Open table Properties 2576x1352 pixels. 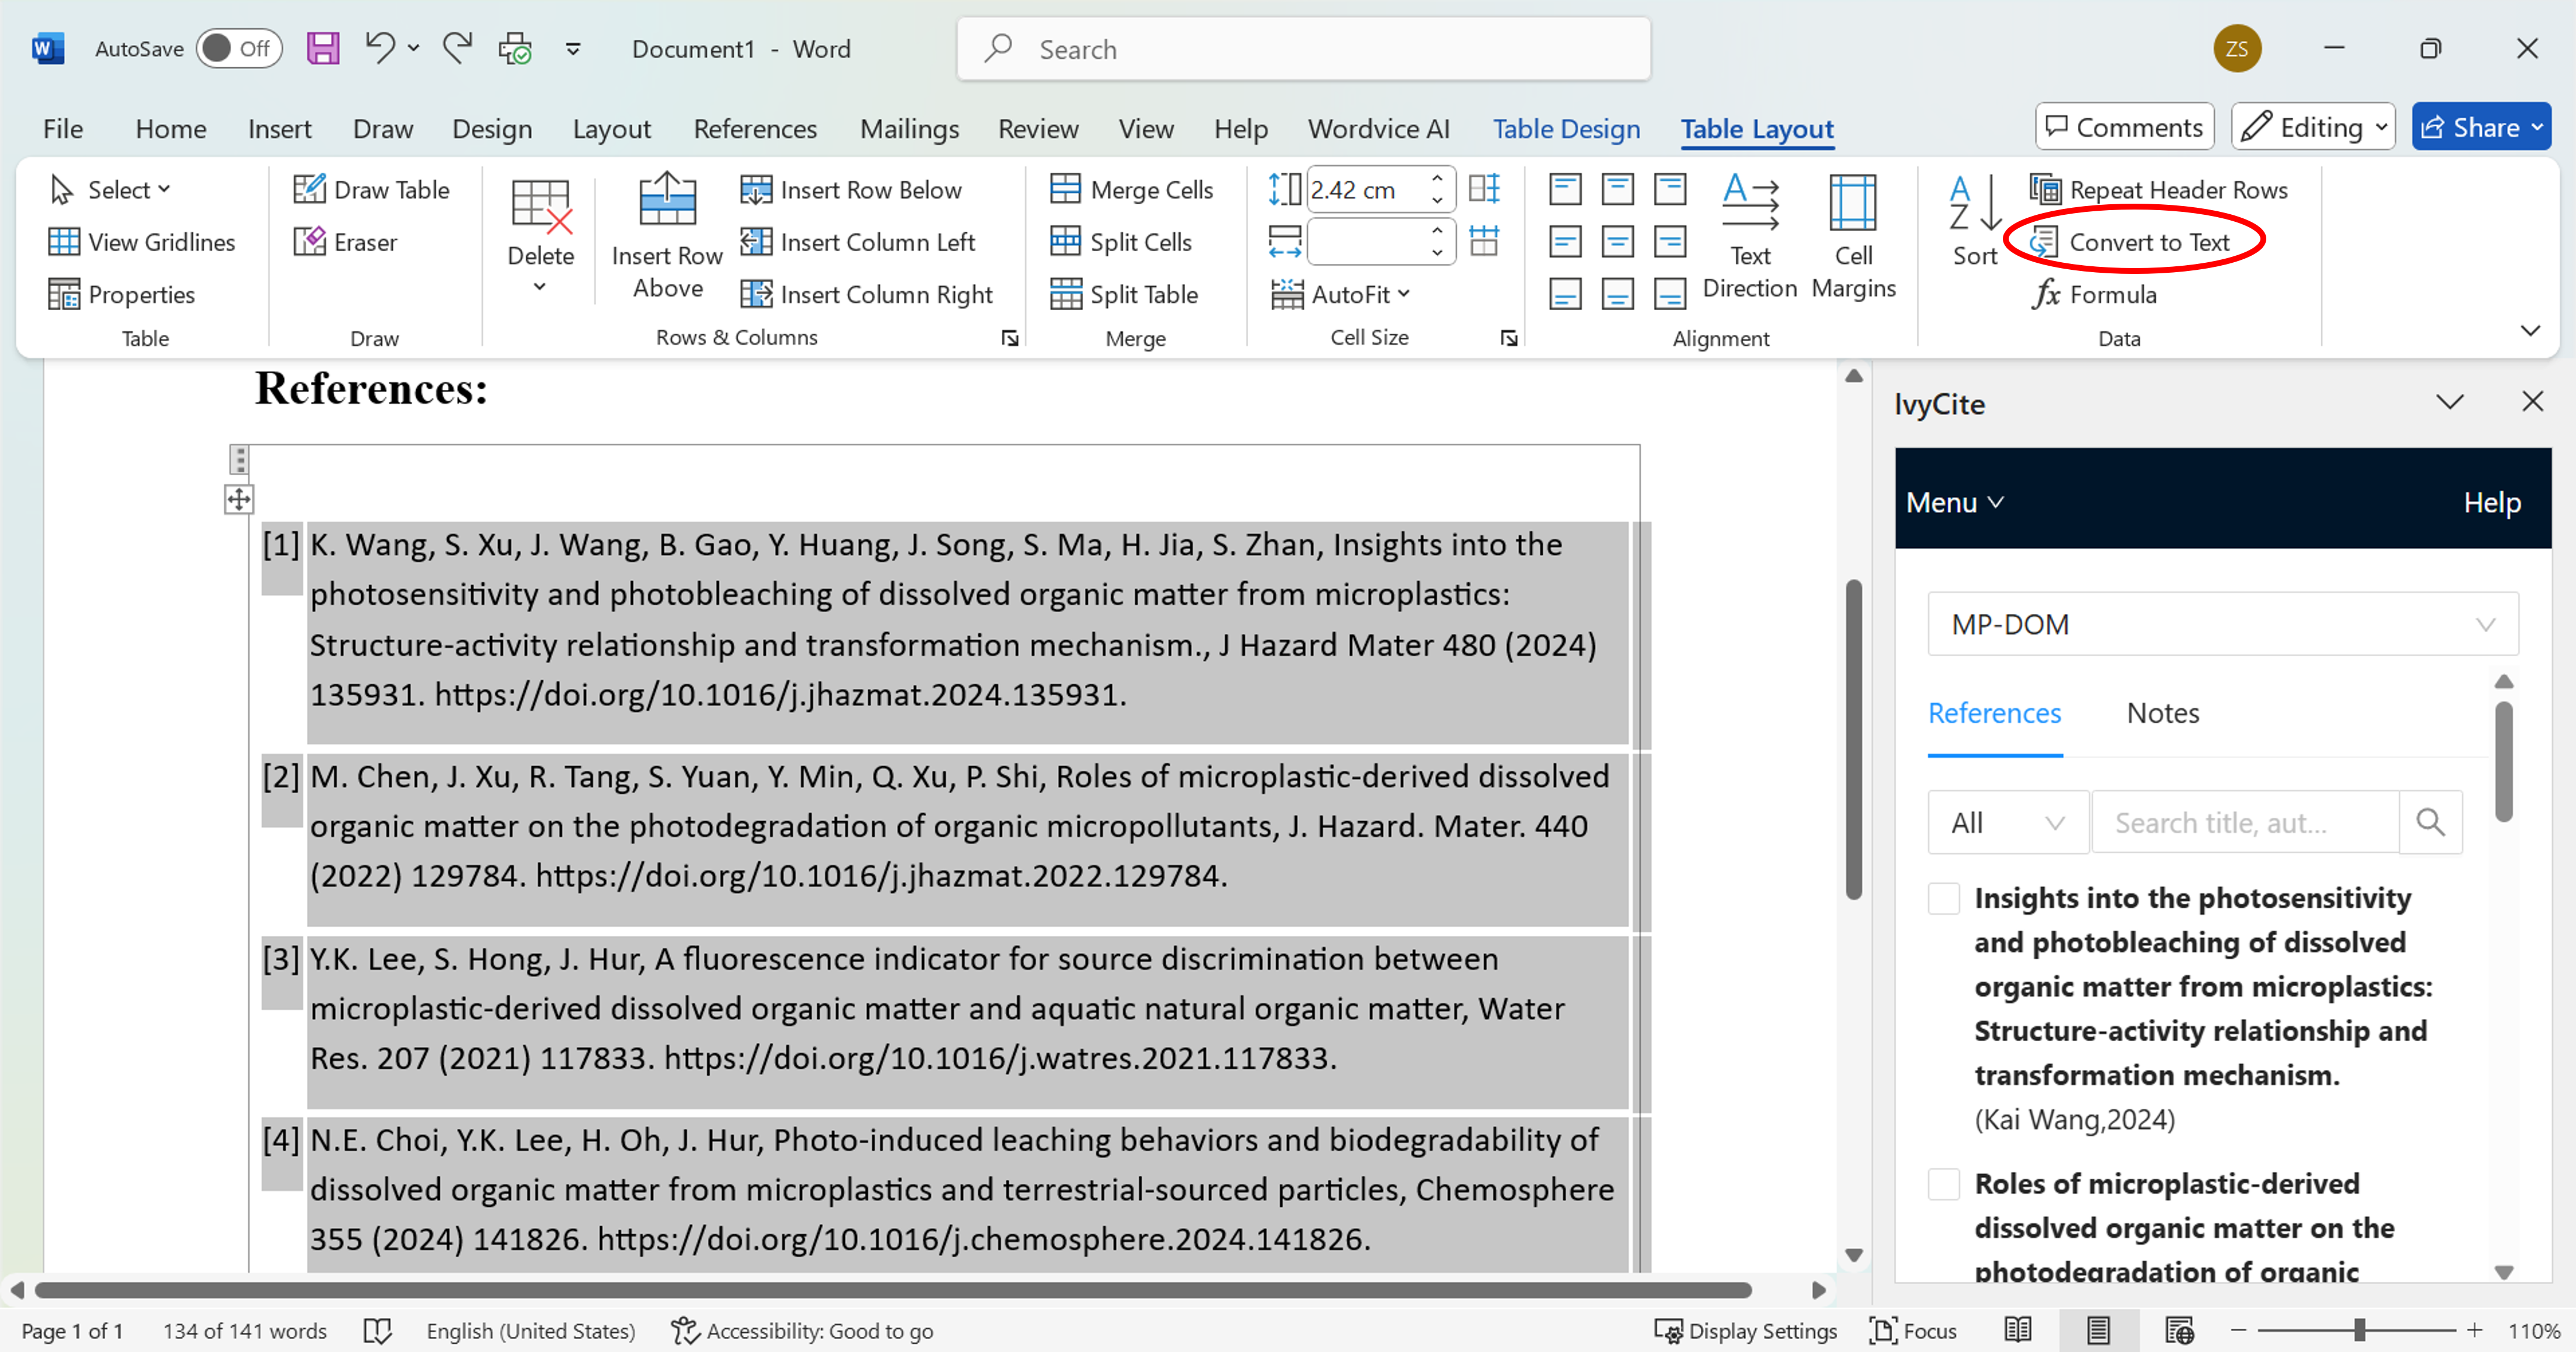pos(122,294)
